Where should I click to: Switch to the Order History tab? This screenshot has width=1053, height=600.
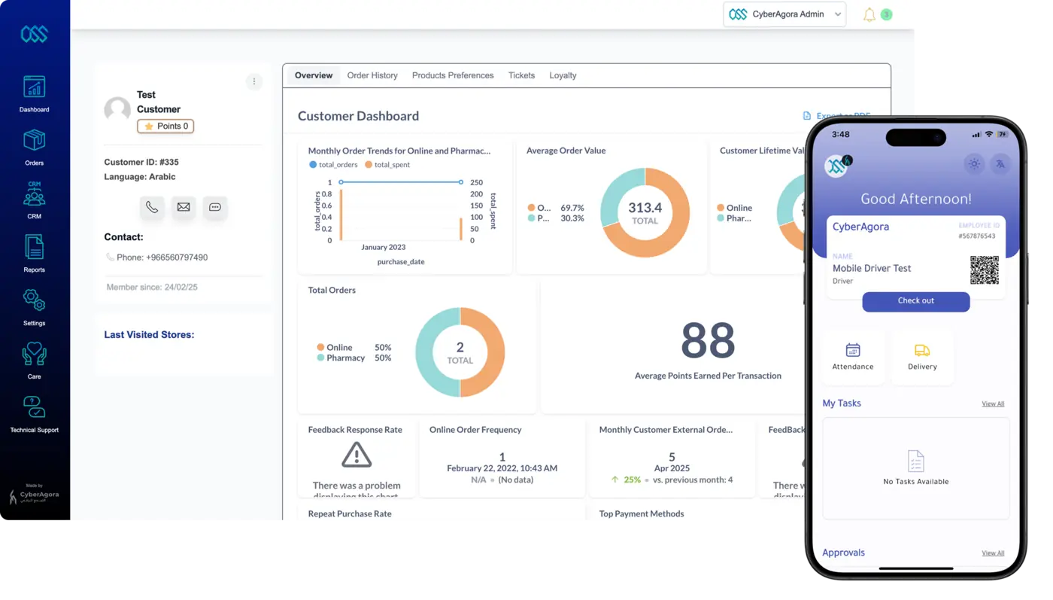[372, 75]
